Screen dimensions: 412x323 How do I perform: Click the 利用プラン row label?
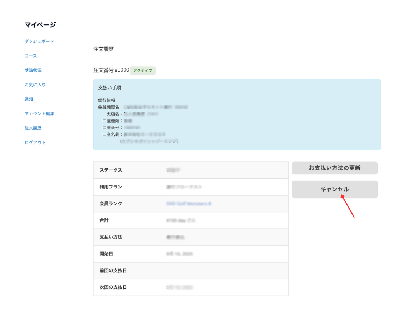point(111,187)
